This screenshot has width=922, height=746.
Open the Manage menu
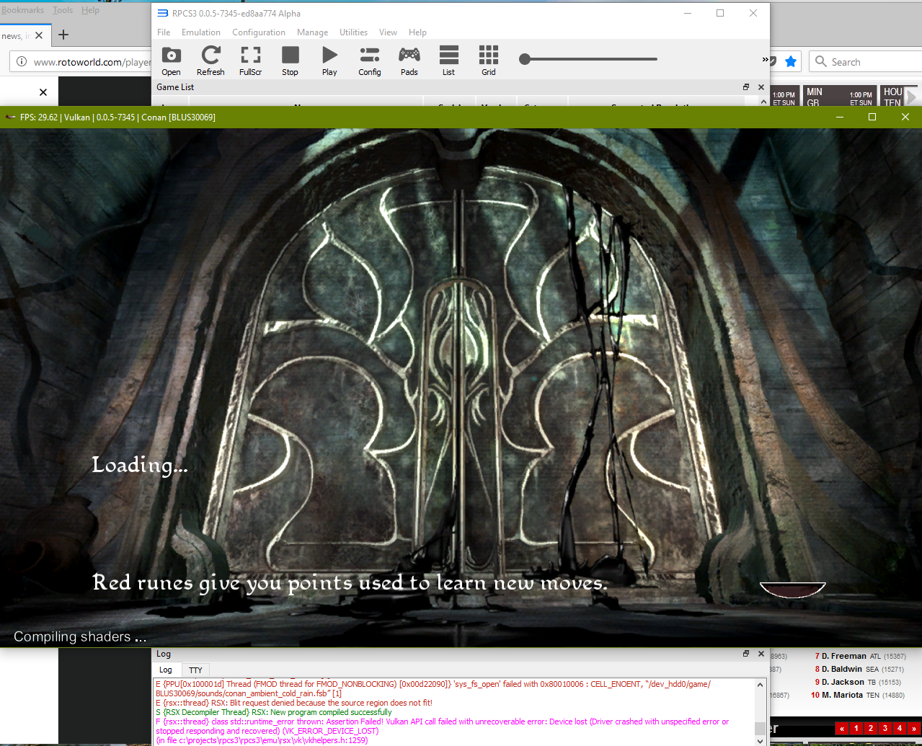click(x=312, y=32)
